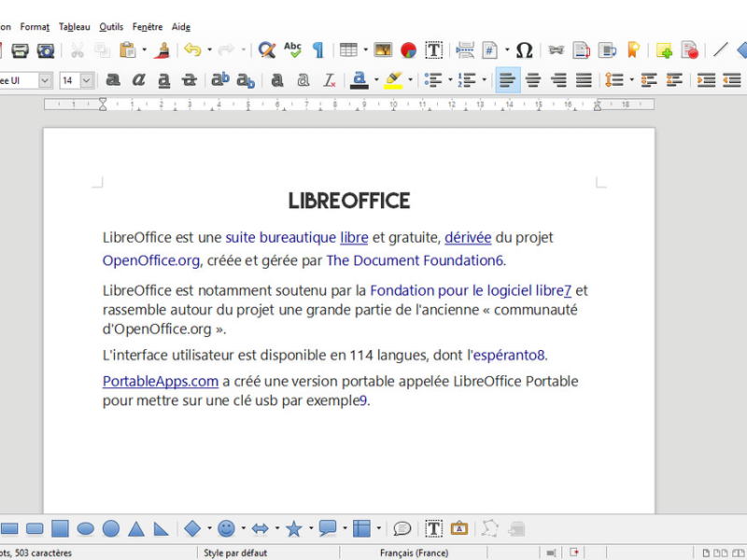
Task: Open the Outils menu
Action: pyautogui.click(x=111, y=27)
